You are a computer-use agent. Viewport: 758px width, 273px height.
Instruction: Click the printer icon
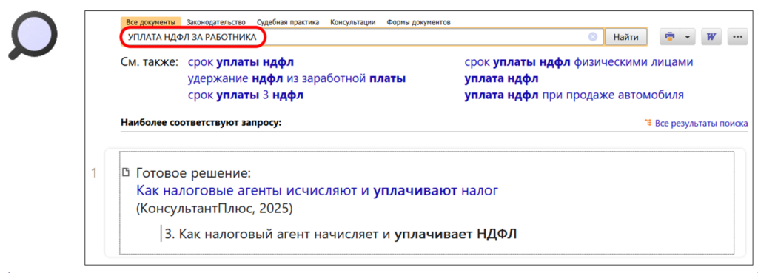[670, 37]
